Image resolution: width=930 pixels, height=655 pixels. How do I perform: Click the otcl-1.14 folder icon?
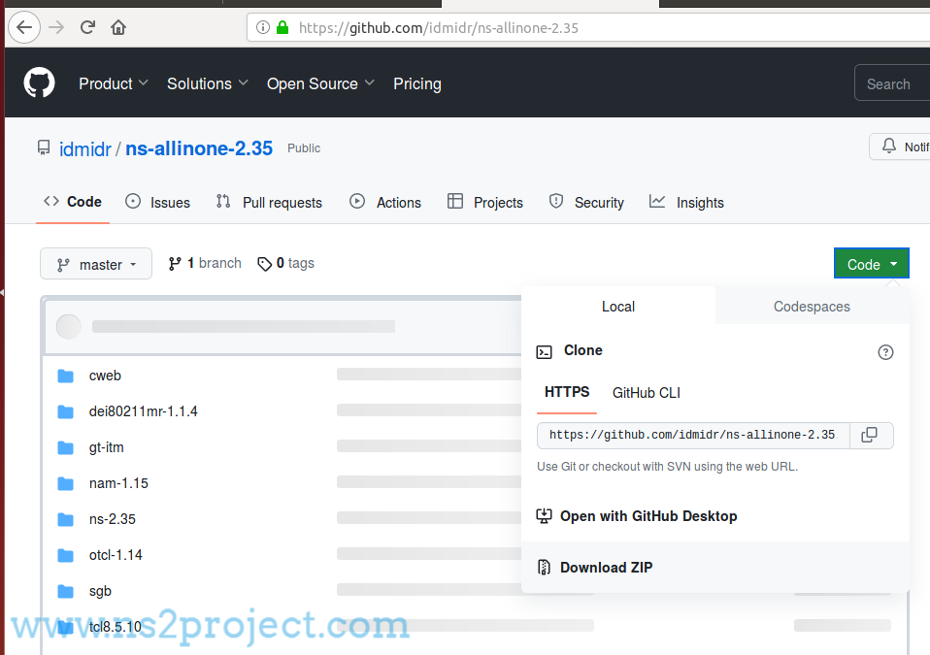tap(65, 555)
